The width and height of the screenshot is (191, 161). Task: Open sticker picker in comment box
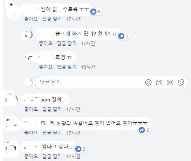click(181, 82)
